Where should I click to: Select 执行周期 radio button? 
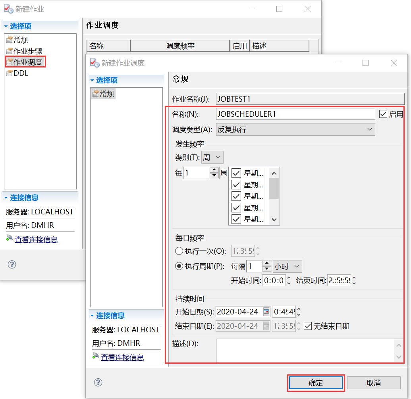[x=179, y=266]
